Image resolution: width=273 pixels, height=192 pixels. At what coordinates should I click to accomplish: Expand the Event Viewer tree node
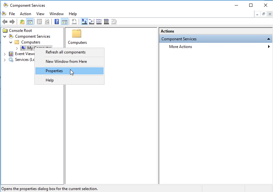[x=5, y=54]
